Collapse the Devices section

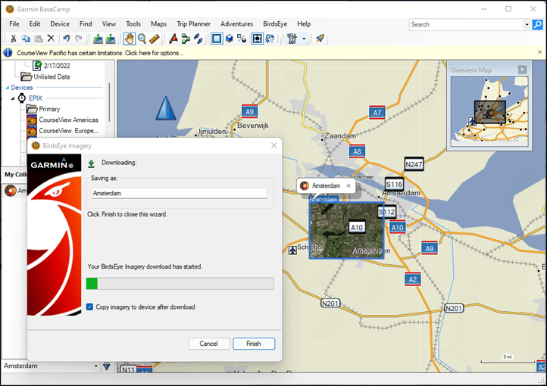8,88
